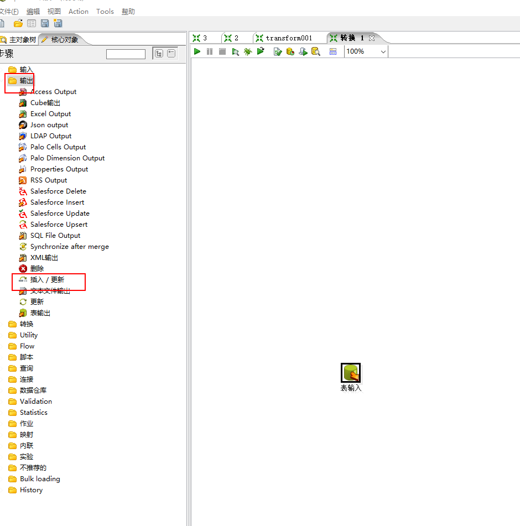Expand the 数据仓库 folder
Image resolution: width=520 pixels, height=526 pixels.
[x=28, y=390]
